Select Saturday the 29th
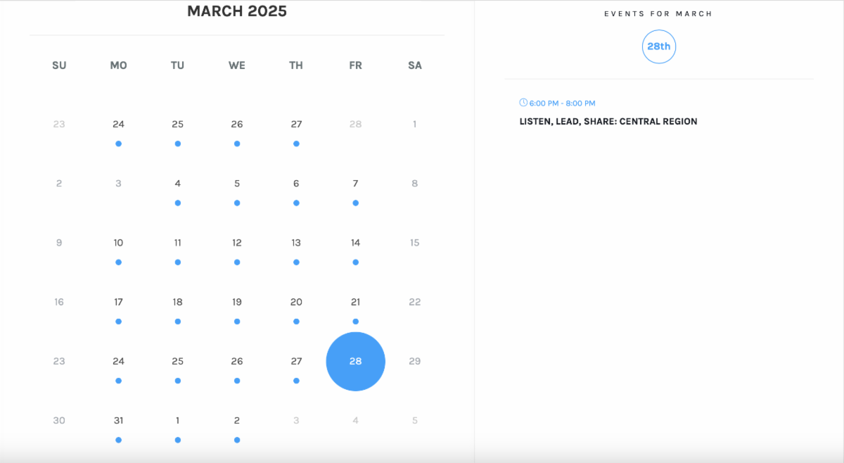The height and width of the screenshot is (463, 844). click(415, 361)
